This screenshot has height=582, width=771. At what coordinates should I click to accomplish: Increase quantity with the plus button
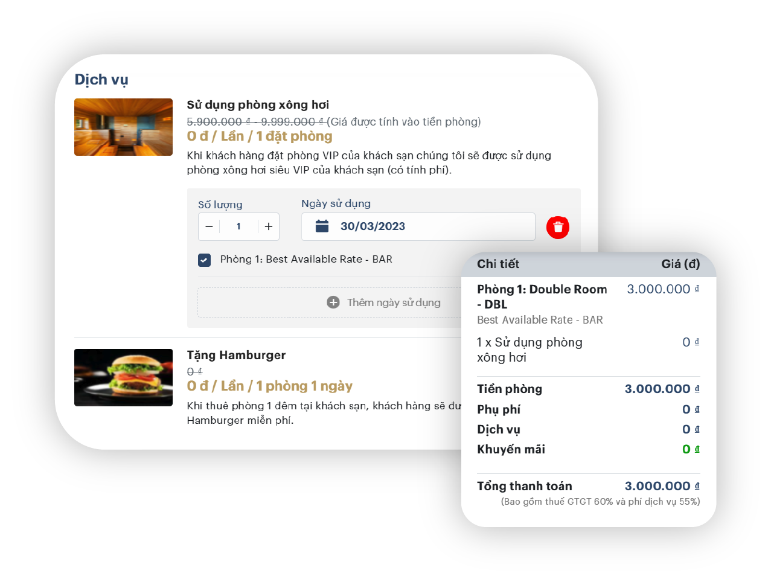pos(269,226)
